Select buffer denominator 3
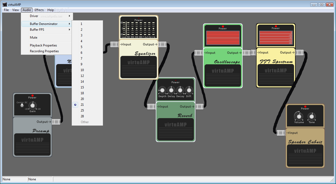 click(x=87, y=35)
